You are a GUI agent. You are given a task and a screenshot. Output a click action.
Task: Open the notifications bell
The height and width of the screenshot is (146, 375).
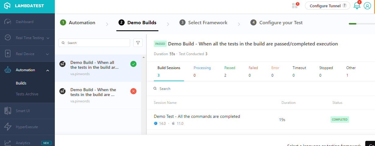(x=357, y=6)
